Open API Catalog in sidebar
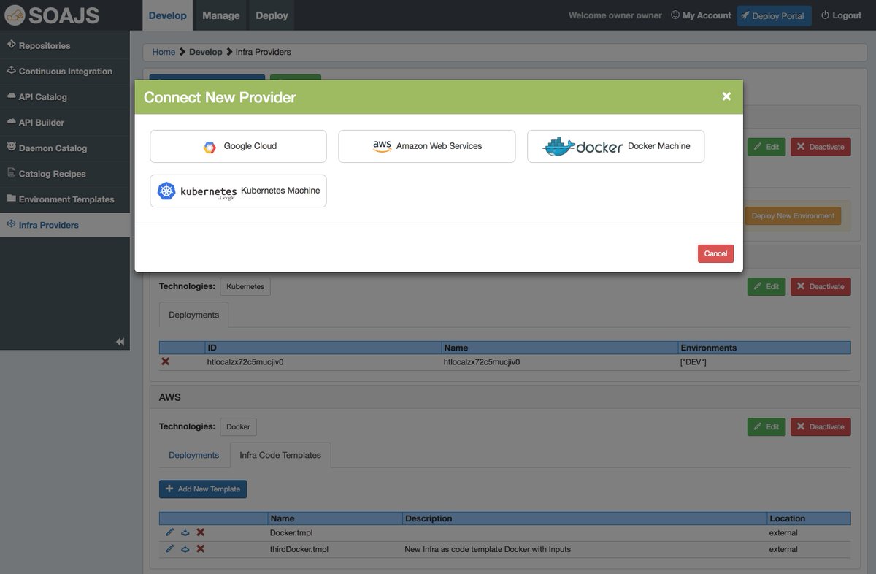This screenshot has height=574, width=876. [65, 96]
